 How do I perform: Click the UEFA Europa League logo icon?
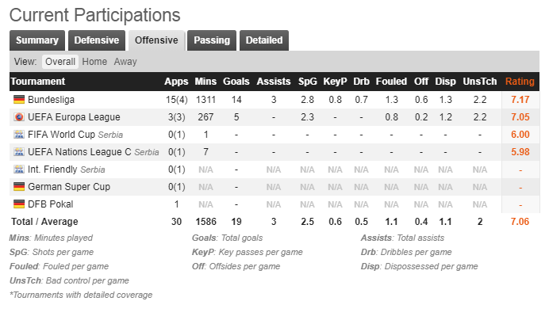pyautogui.click(x=19, y=117)
